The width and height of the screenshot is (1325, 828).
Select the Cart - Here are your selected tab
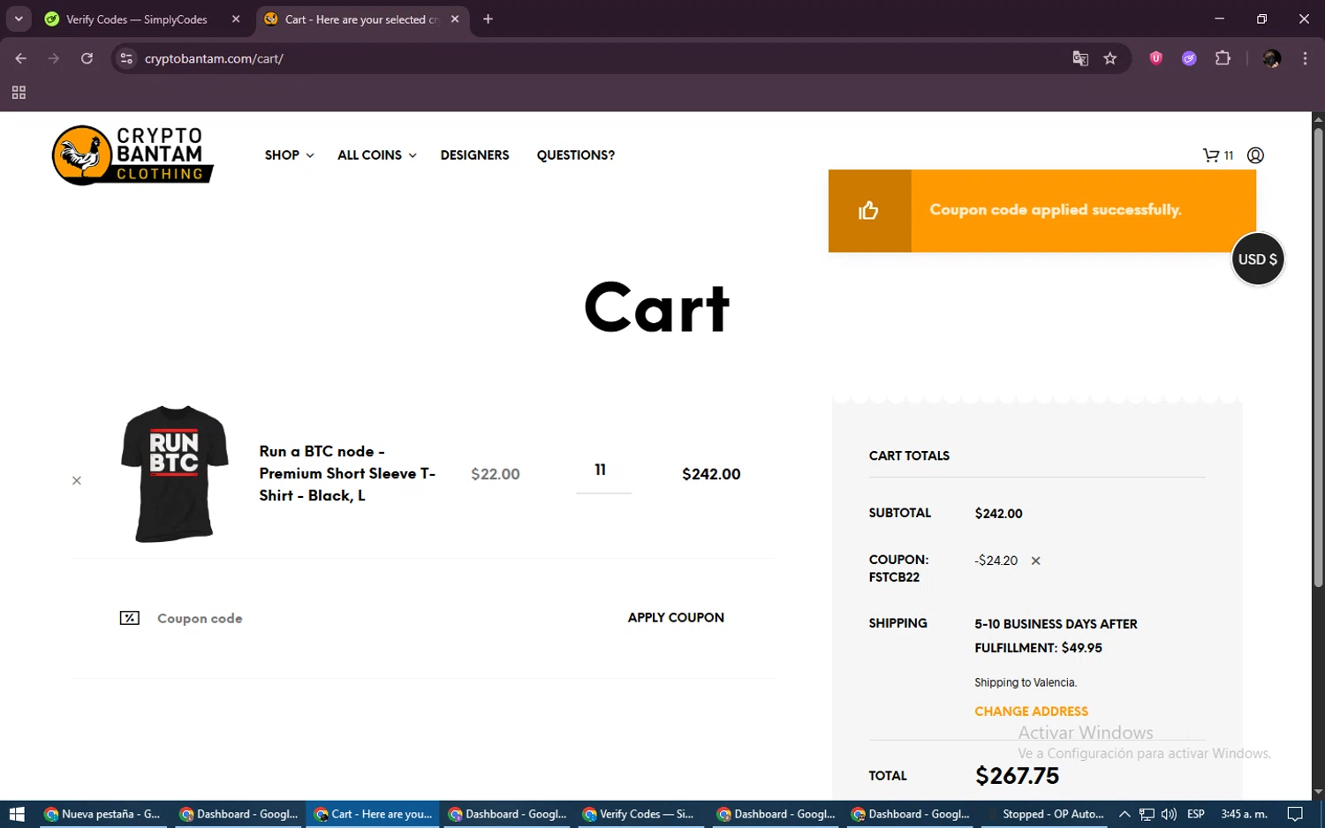pos(362,19)
